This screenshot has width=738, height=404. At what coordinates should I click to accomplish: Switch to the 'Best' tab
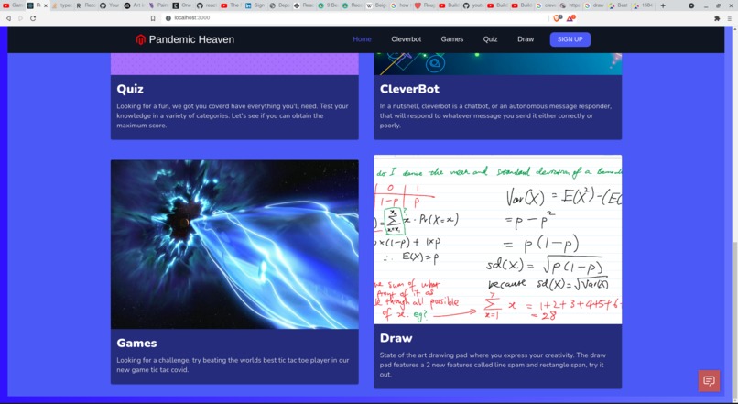[x=619, y=5]
